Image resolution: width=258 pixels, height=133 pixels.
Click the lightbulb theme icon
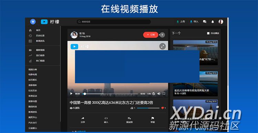(33, 22)
